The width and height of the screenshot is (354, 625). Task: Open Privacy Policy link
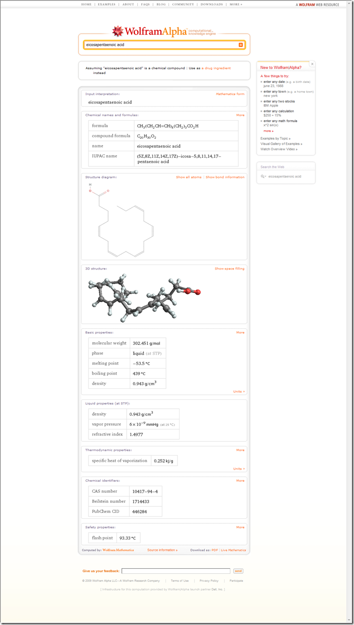point(209,581)
